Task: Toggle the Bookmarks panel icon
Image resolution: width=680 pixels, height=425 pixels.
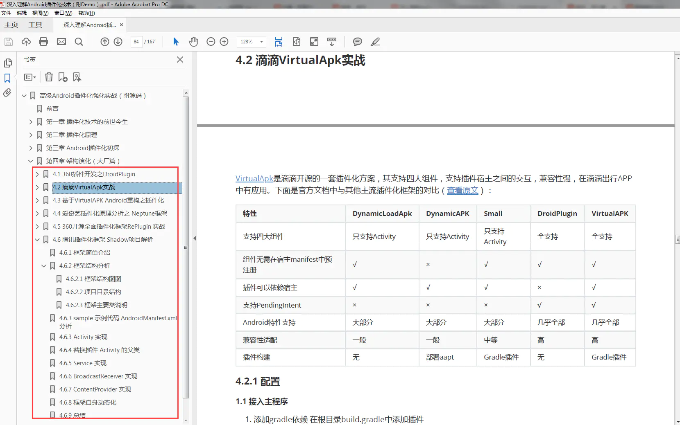Action: point(7,78)
